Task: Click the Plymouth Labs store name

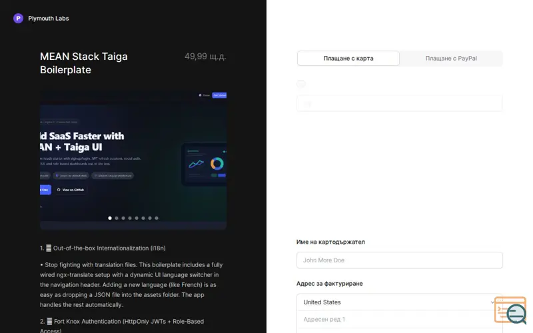Action: [x=48, y=19]
